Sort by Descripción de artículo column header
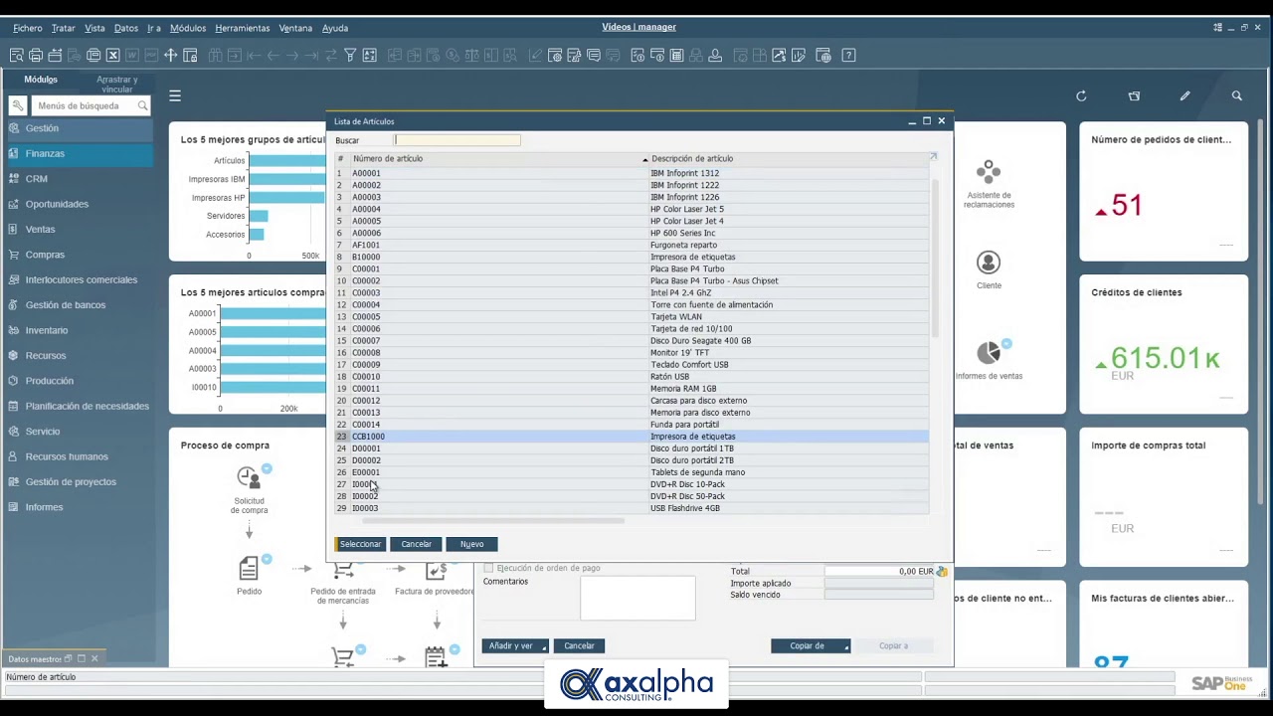This screenshot has width=1273, height=716. coord(692,159)
